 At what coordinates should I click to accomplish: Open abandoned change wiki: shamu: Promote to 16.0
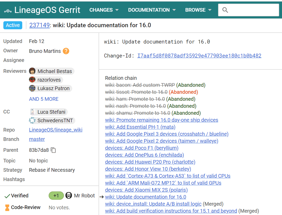138,113
